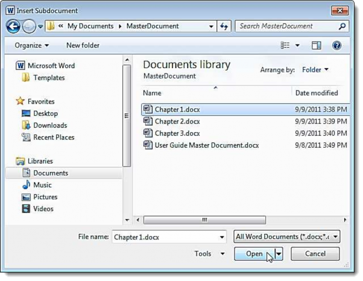Image resolution: width=363 pixels, height=281 pixels.
Task: Open the Templates folder
Action: click(49, 78)
